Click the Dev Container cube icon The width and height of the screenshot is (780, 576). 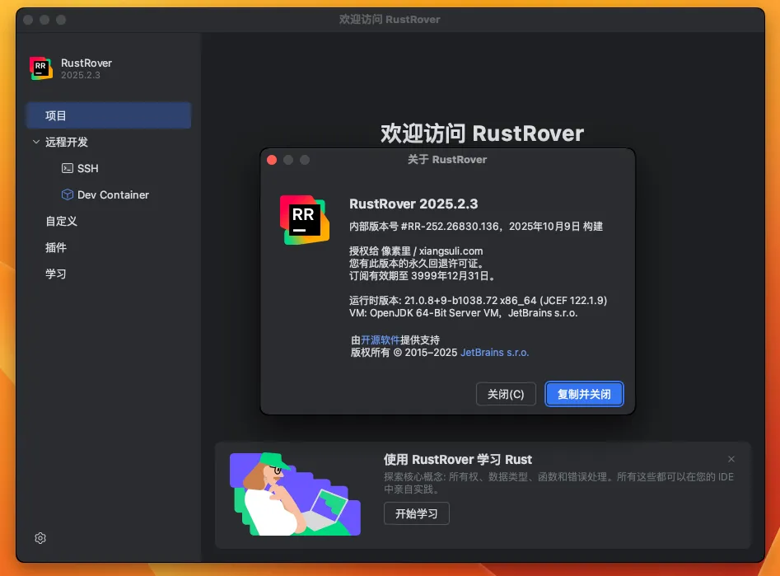pyautogui.click(x=68, y=194)
